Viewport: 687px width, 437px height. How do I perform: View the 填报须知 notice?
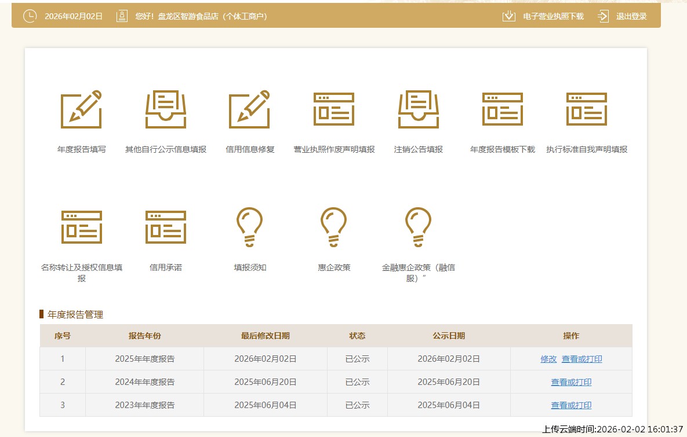[249, 226]
